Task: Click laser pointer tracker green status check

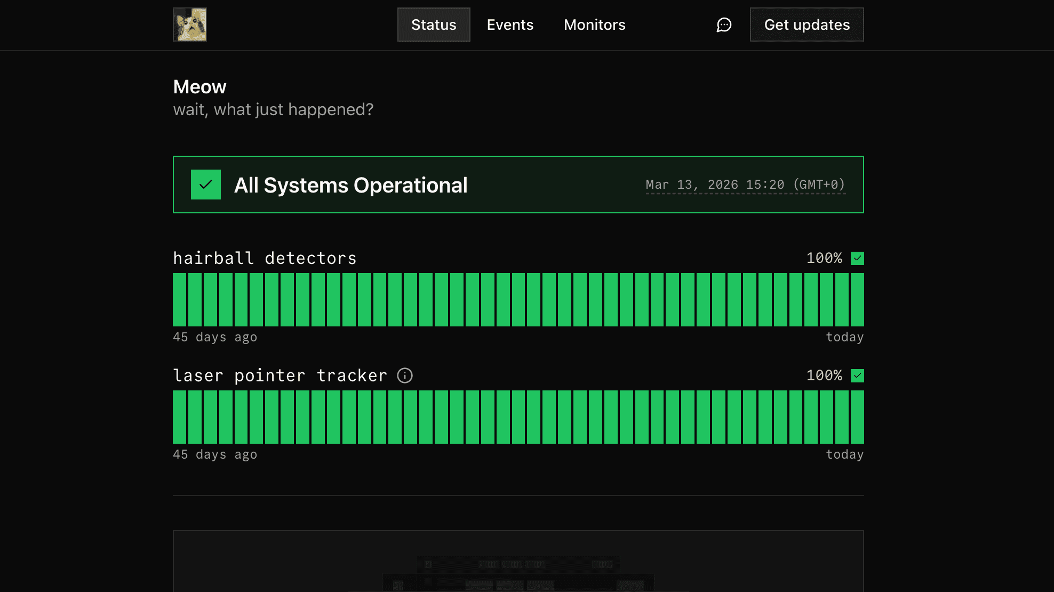Action: 857,375
